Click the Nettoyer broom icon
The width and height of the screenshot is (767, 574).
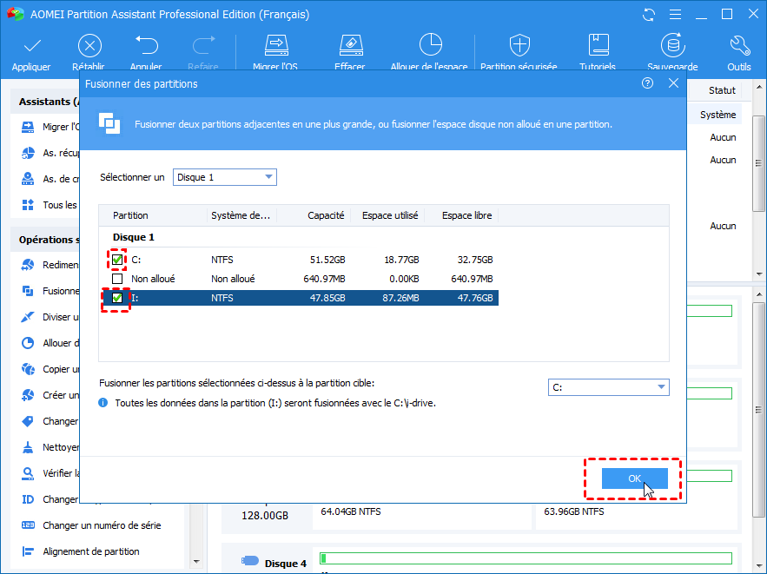pos(28,447)
